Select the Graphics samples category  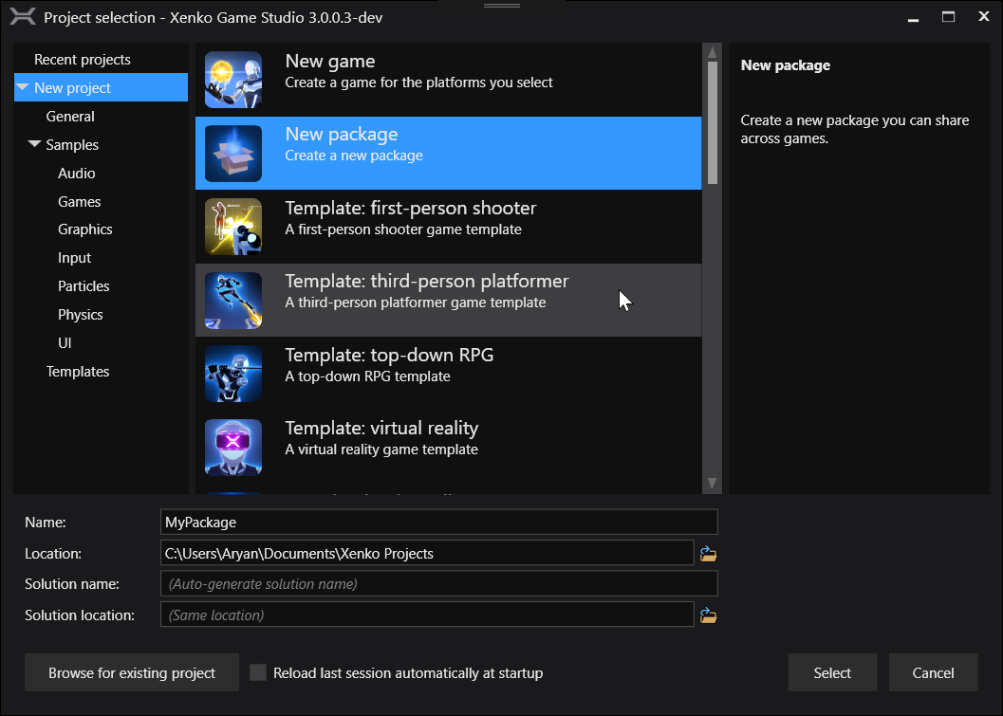pyautogui.click(x=85, y=229)
